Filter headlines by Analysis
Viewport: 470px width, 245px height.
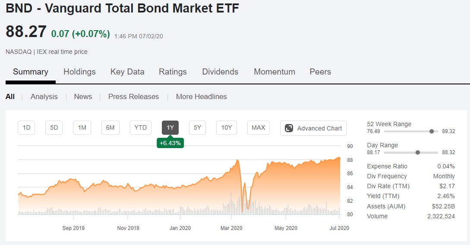[44, 96]
